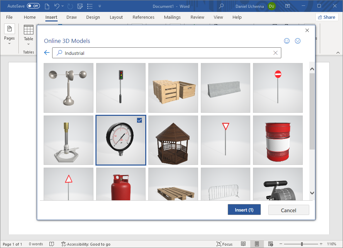Start a new blank document from Quick Access Toolbar
The image size is (343, 248).
[x=47, y=6]
